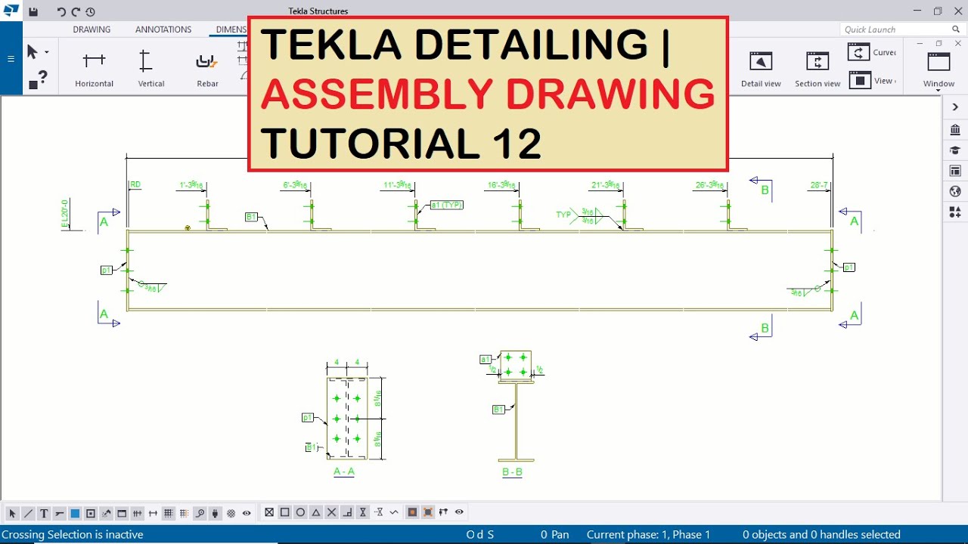Enable triangle snap to midpoints

click(316, 512)
